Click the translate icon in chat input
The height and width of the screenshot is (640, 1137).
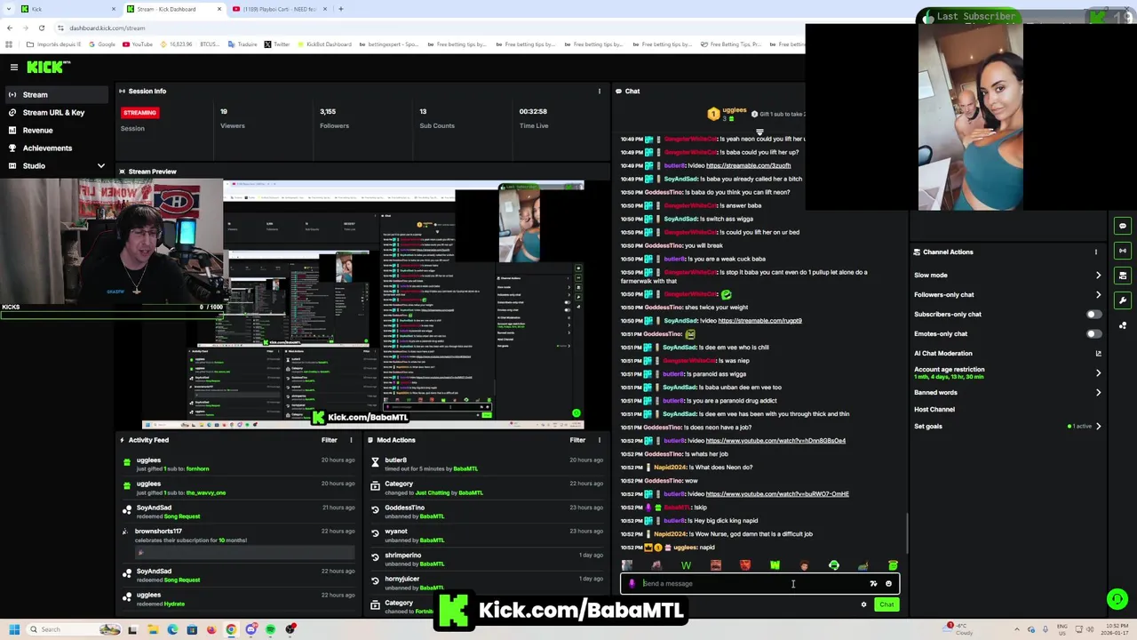pos(873,584)
